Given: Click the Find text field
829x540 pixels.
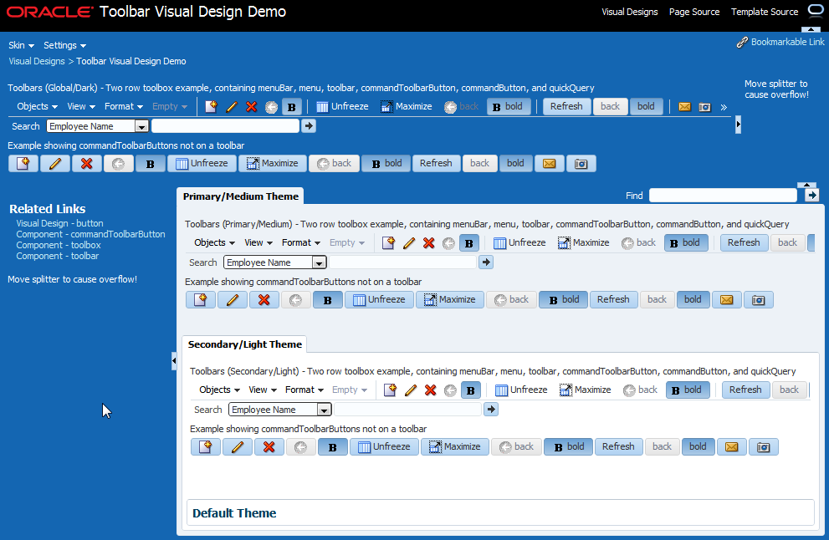Looking at the screenshot, I should (x=723, y=196).
